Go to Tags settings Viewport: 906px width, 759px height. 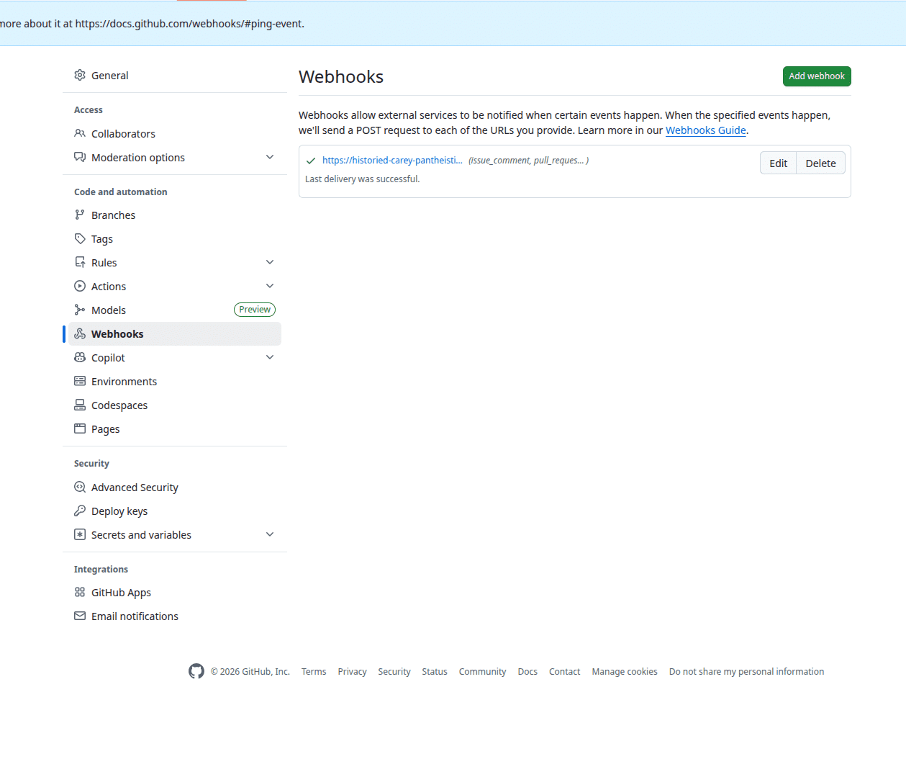coord(175,239)
